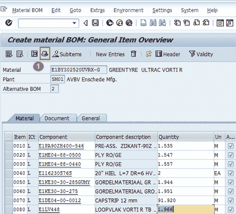Click the CAPSTRIP 12 mm description
Screen dimensions: 236x214
point(116,201)
